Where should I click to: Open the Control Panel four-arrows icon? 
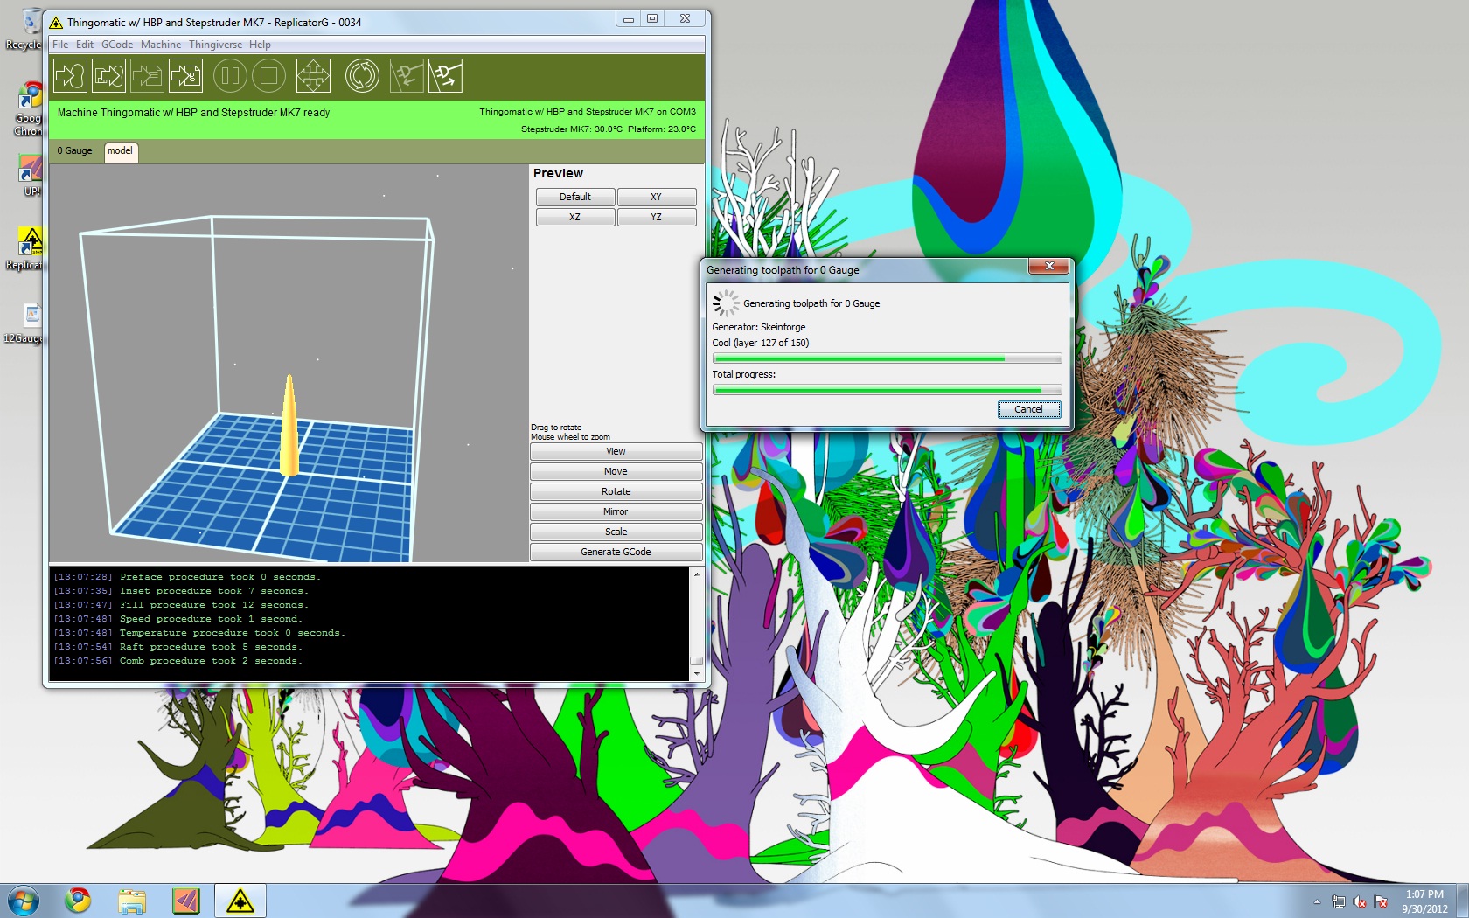(313, 76)
